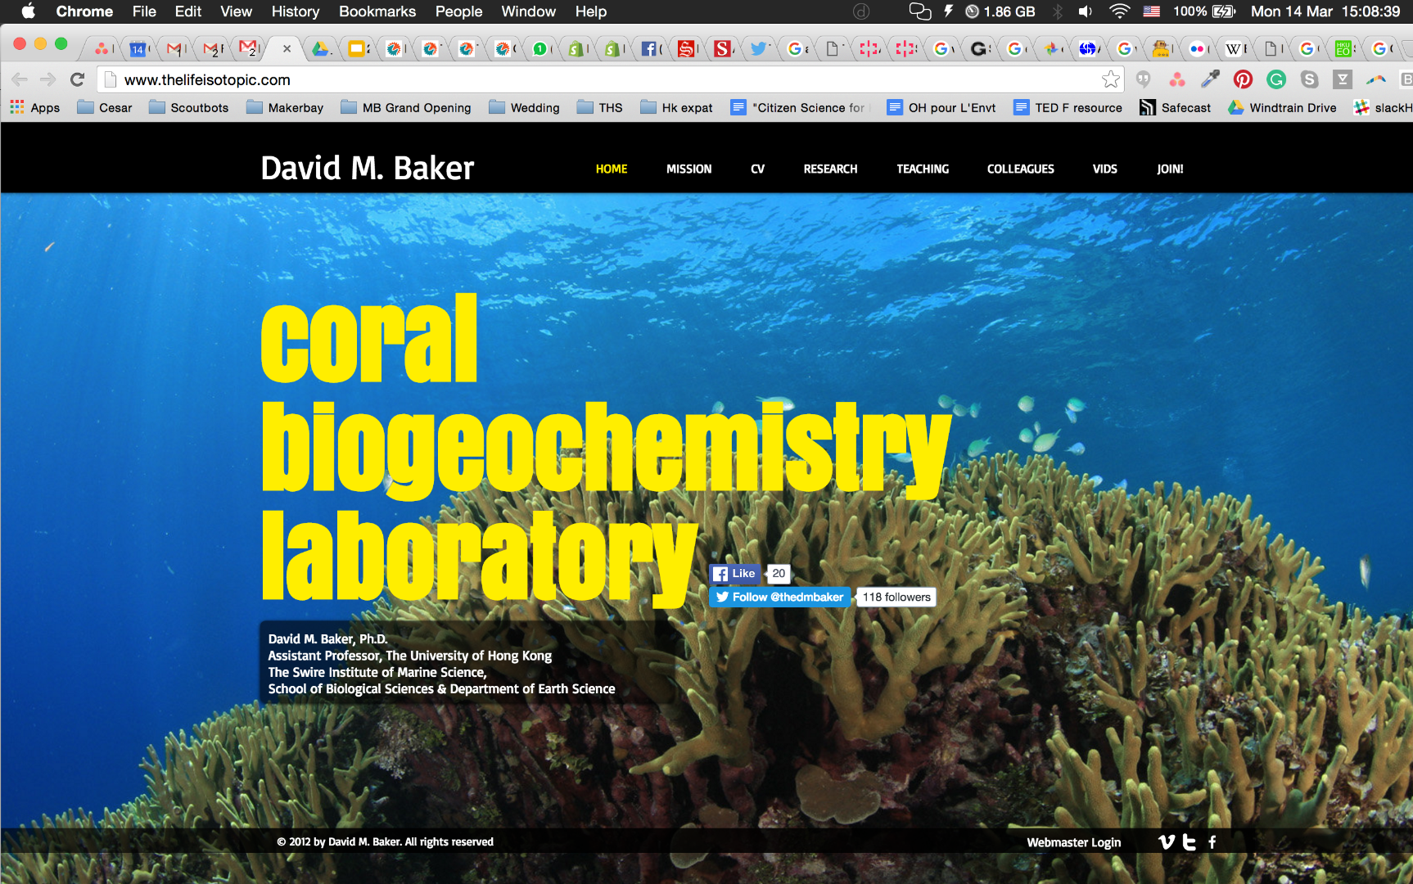1413x884 pixels.
Task: Open the History menu
Action: 295,11
